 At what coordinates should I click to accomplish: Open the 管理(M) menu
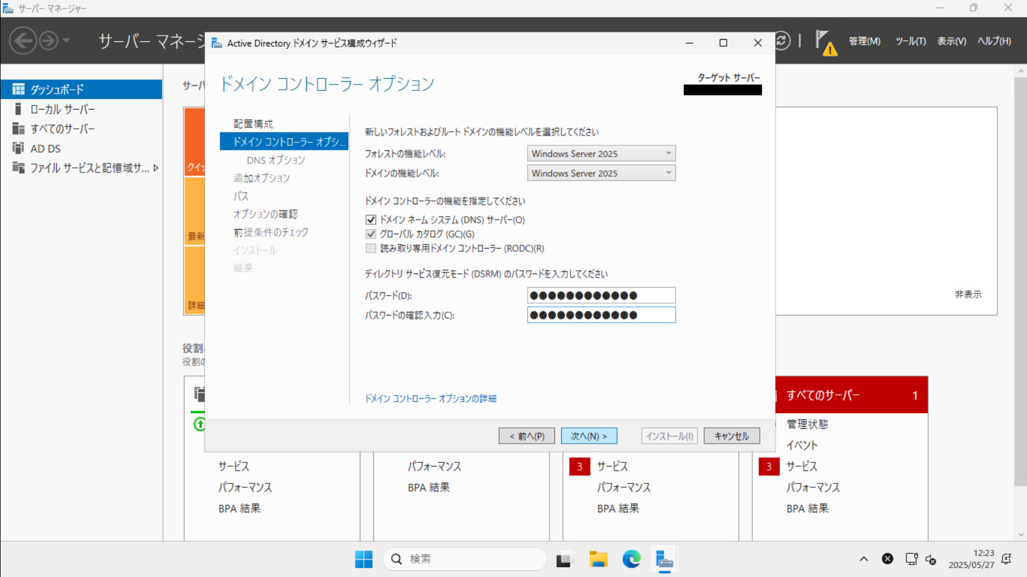[864, 41]
